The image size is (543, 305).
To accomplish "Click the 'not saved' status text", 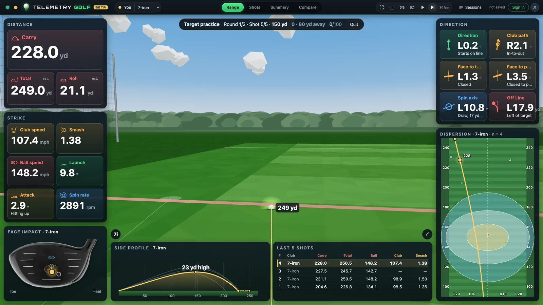I will tap(497, 7).
